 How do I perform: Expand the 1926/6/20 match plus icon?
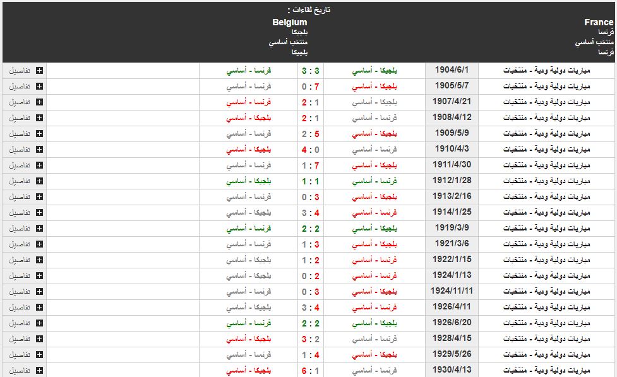click(x=39, y=323)
